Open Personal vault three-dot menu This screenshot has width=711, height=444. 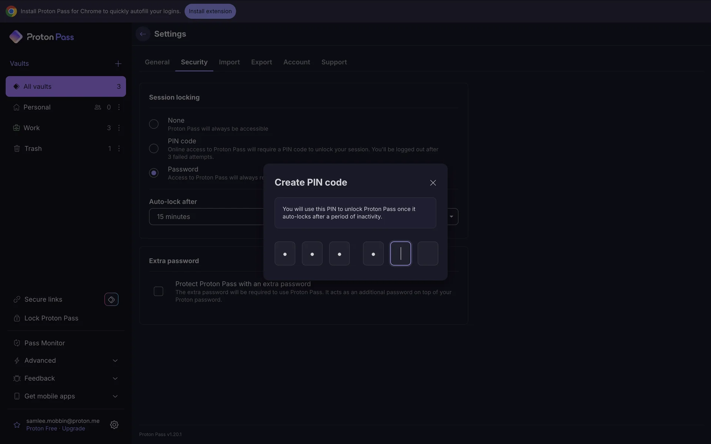119,107
